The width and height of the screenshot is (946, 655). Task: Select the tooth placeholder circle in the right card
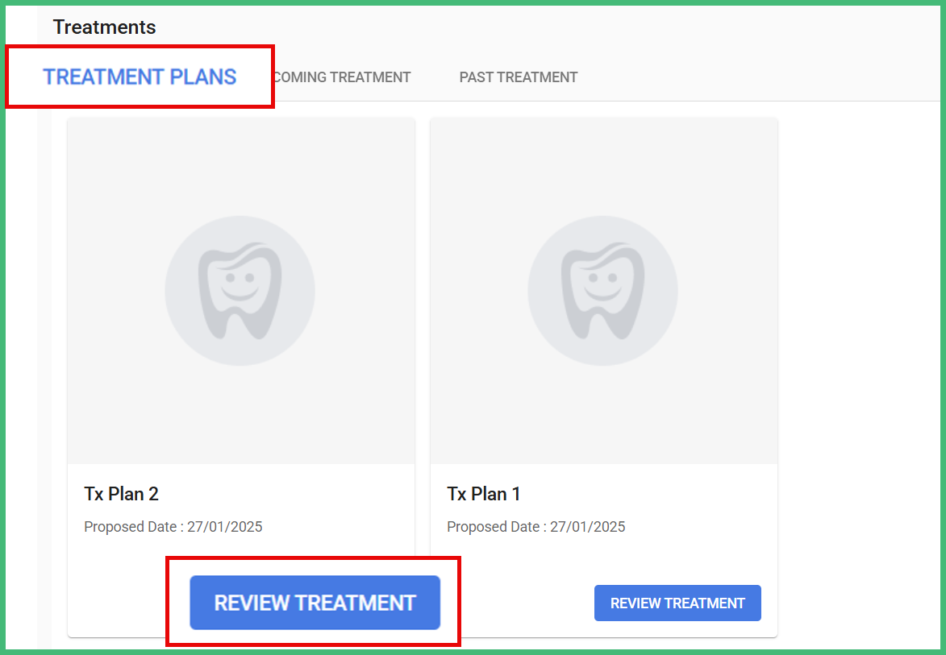tap(602, 290)
